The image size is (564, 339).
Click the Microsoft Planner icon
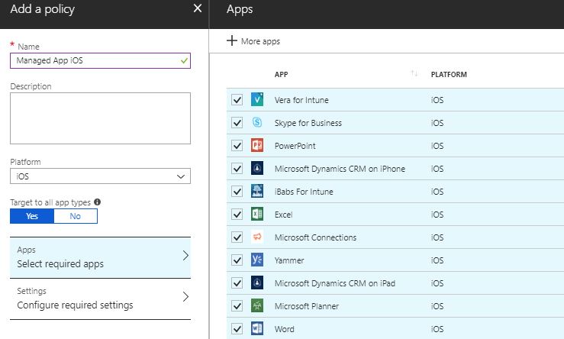(257, 306)
